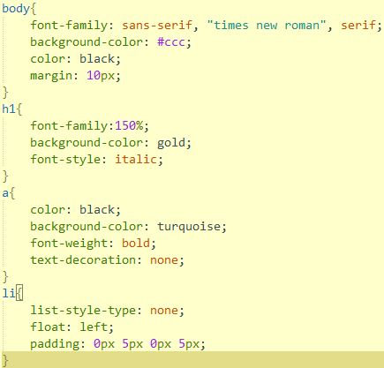Click the 'text-decoration' property name
This screenshot has height=368, width=384.
click(x=83, y=260)
